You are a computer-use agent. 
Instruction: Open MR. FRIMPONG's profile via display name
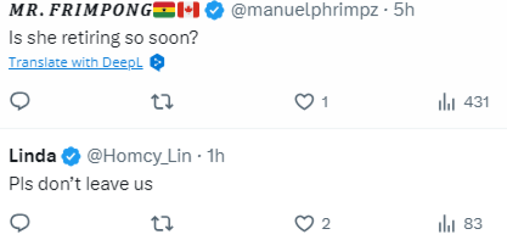click(x=81, y=10)
